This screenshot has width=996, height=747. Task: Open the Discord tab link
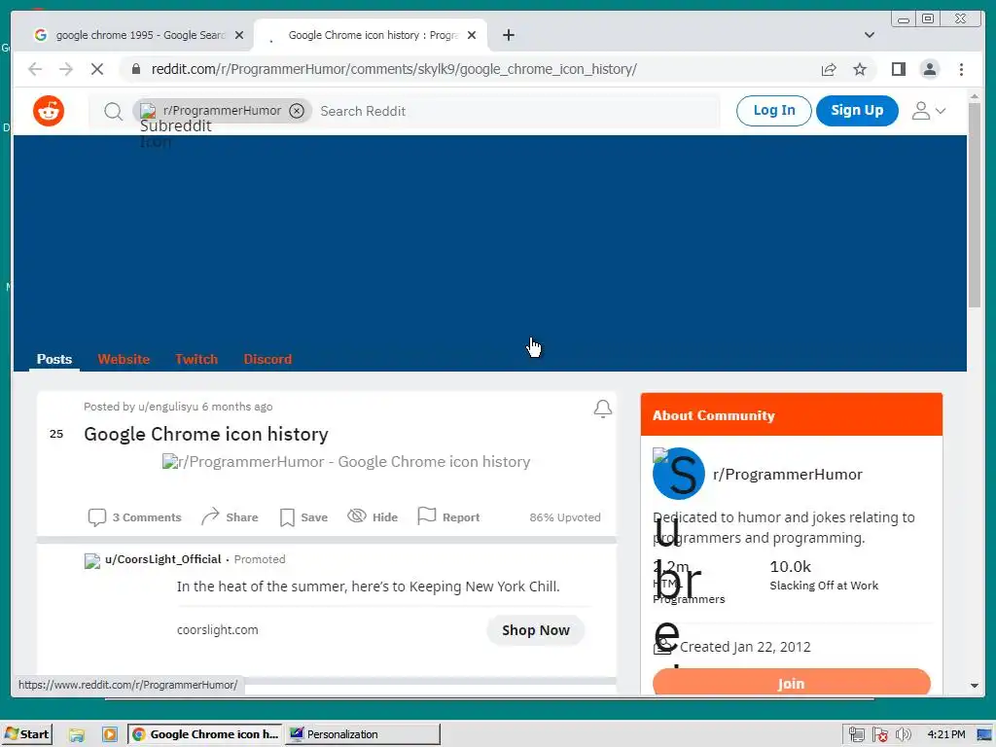click(267, 359)
